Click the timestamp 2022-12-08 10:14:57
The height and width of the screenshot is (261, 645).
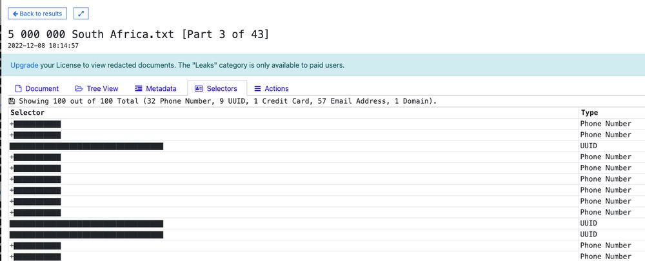pyautogui.click(x=43, y=46)
